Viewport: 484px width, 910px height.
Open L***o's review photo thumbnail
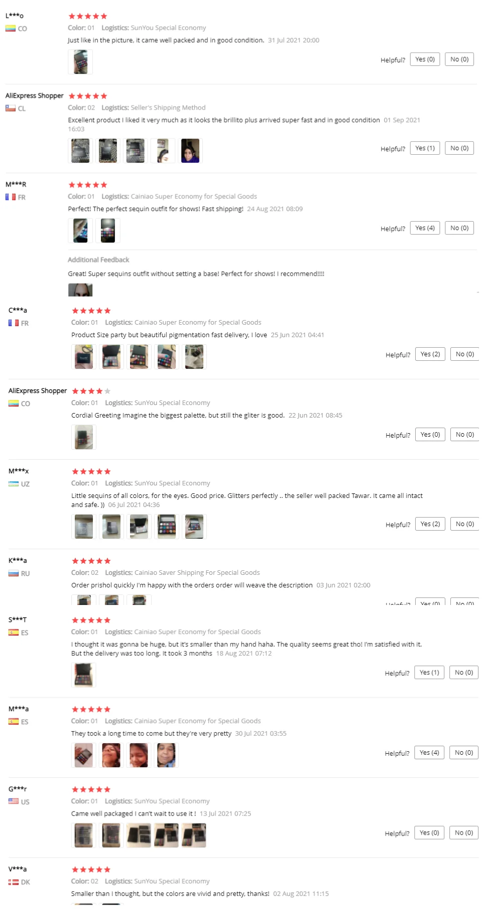[x=80, y=62]
